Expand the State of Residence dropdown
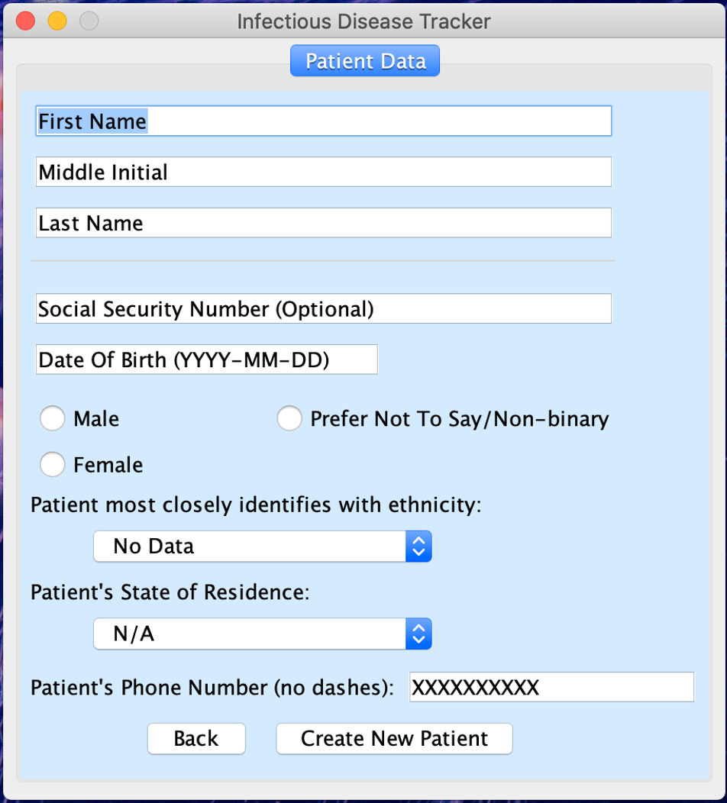This screenshot has width=727, height=803. (262, 634)
